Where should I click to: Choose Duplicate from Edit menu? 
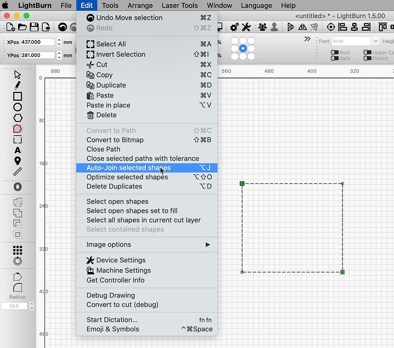click(147, 85)
